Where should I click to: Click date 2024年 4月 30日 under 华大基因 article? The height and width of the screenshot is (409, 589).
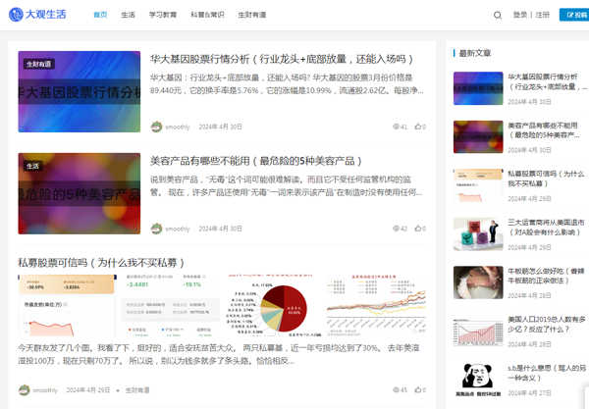(x=221, y=127)
